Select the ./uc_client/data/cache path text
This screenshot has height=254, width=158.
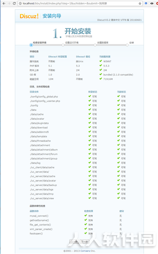click(42, 167)
